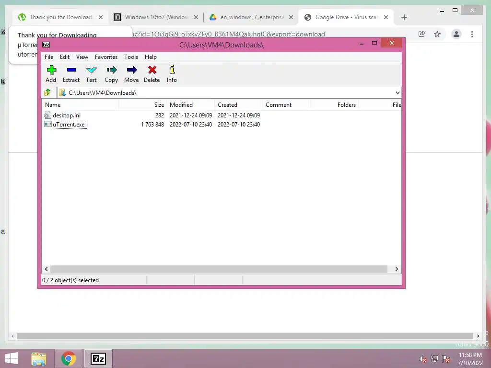
Task: Click desktop.ini created date 2021-12-24 09:09
Action: [x=239, y=115]
